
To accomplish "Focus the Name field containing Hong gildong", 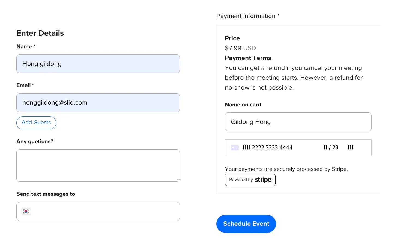I will click(x=98, y=64).
